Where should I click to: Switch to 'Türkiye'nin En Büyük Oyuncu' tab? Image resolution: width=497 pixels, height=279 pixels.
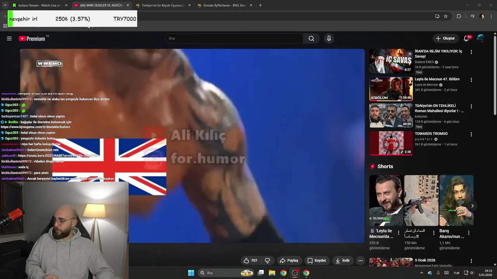pos(163,5)
